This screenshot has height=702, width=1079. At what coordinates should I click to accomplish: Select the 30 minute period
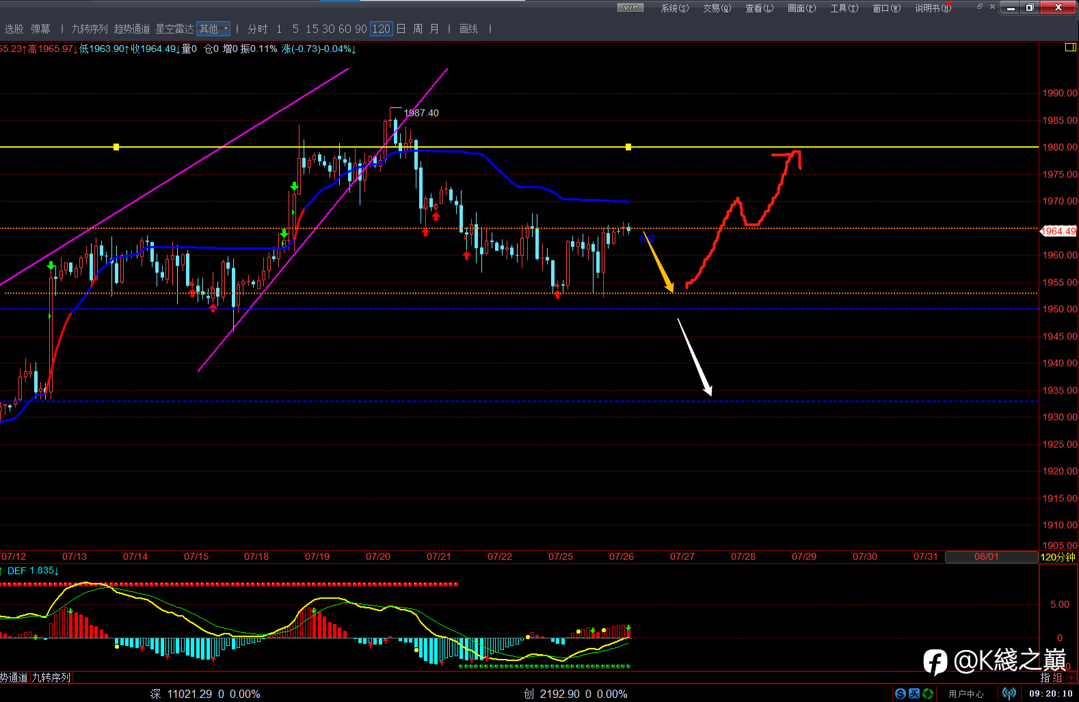(x=329, y=29)
